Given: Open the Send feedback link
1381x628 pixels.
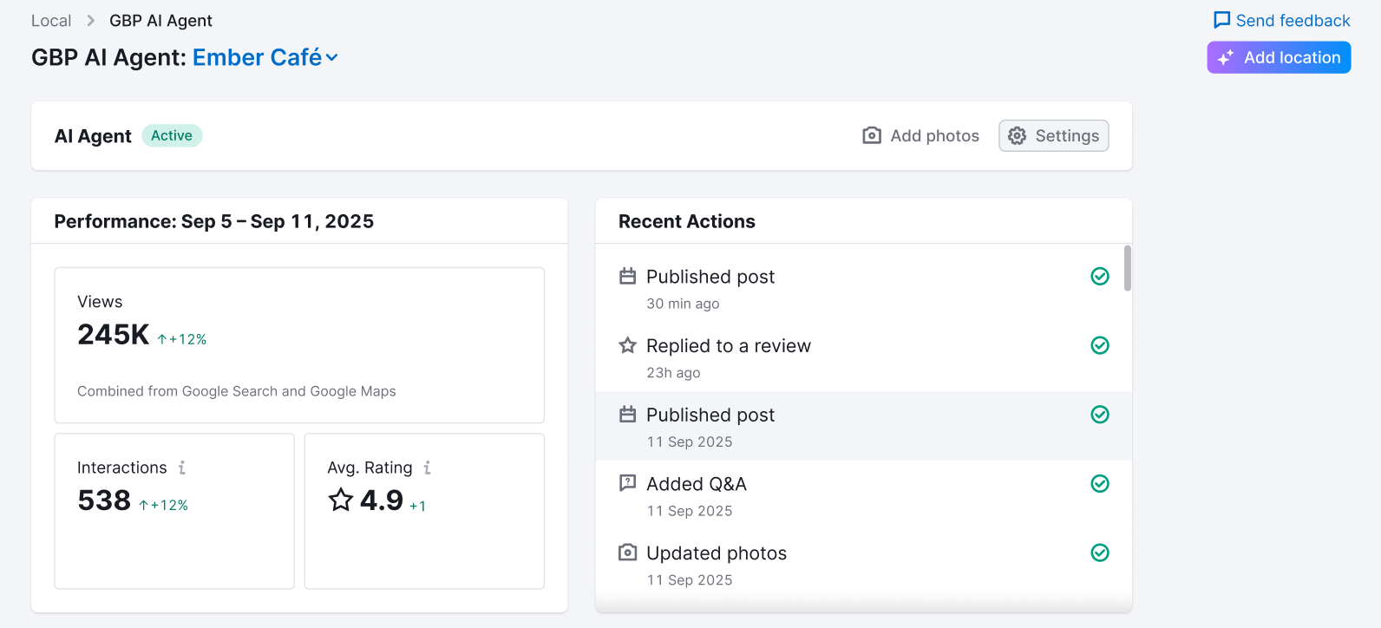Looking at the screenshot, I should tap(1293, 21).
